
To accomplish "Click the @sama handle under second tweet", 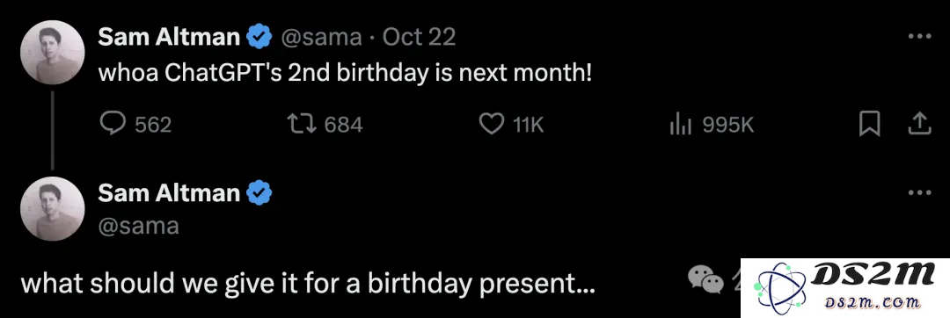I will [138, 226].
